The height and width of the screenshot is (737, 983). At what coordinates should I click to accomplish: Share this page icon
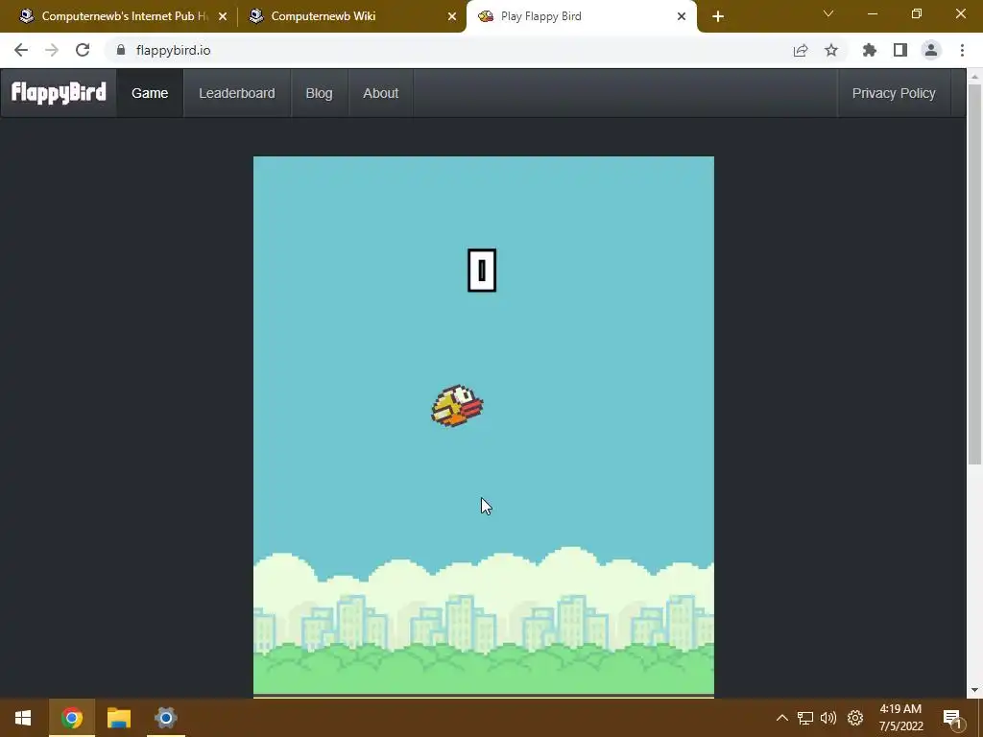click(801, 51)
